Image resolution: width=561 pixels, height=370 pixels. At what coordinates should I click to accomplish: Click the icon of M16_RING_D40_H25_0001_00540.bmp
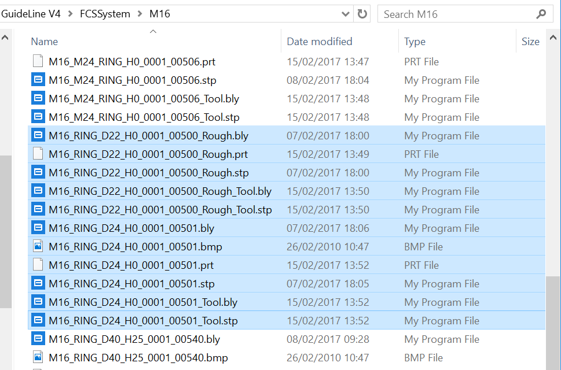[x=38, y=357]
